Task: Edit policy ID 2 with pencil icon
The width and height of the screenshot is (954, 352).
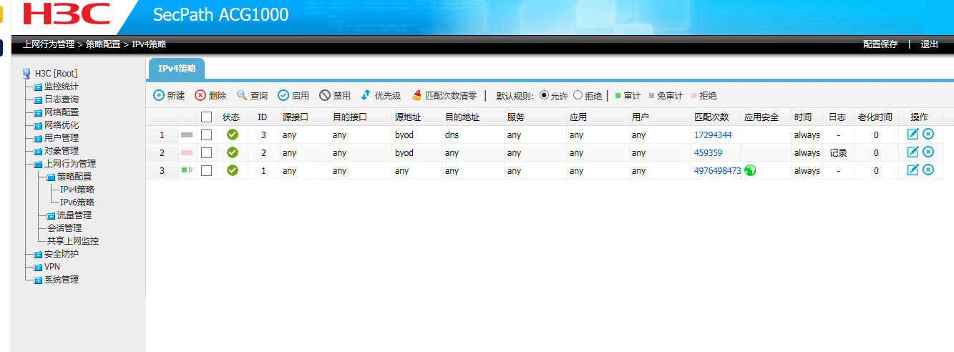Action: click(x=912, y=152)
